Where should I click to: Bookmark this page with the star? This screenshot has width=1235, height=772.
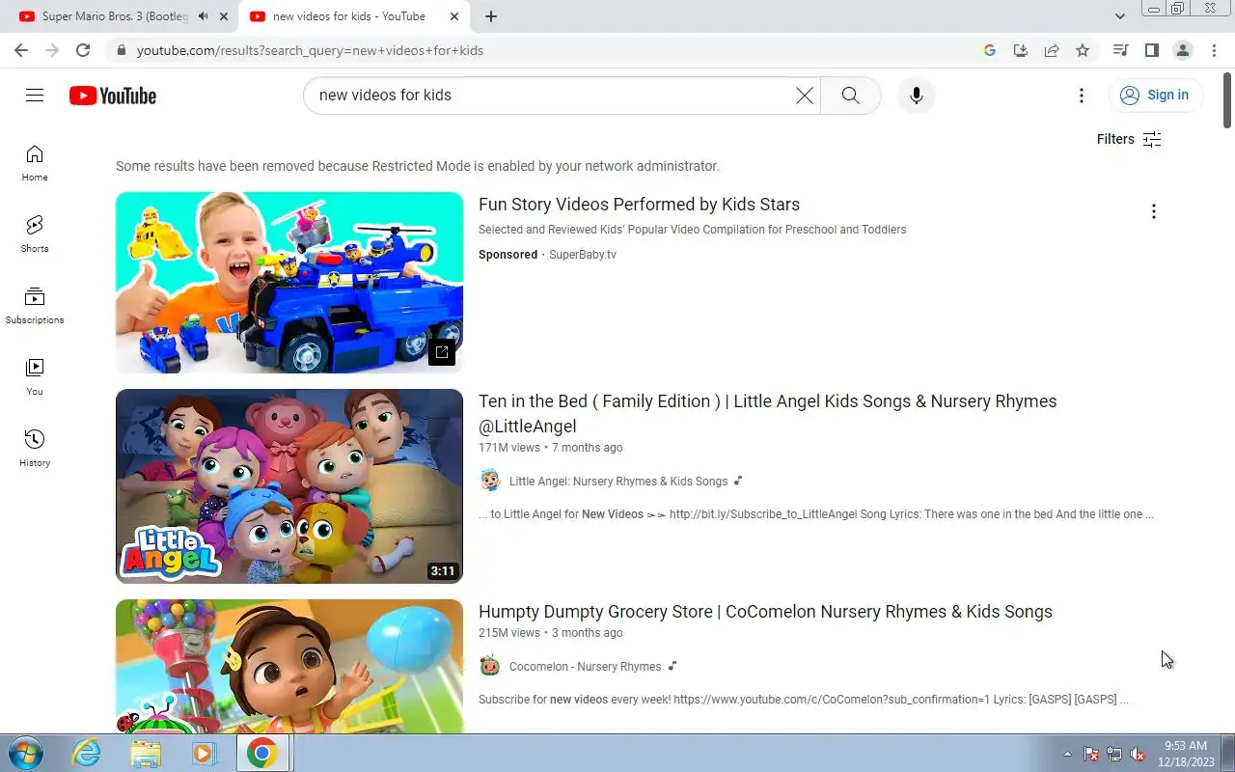coord(1083,50)
